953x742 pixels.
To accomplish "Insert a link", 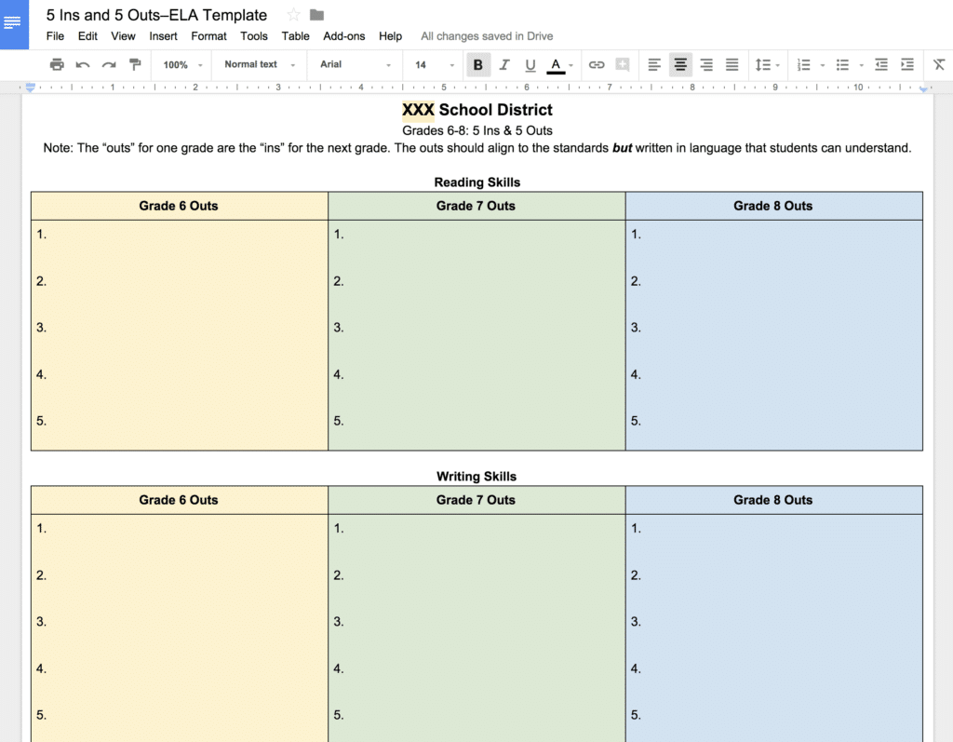I will coord(597,64).
